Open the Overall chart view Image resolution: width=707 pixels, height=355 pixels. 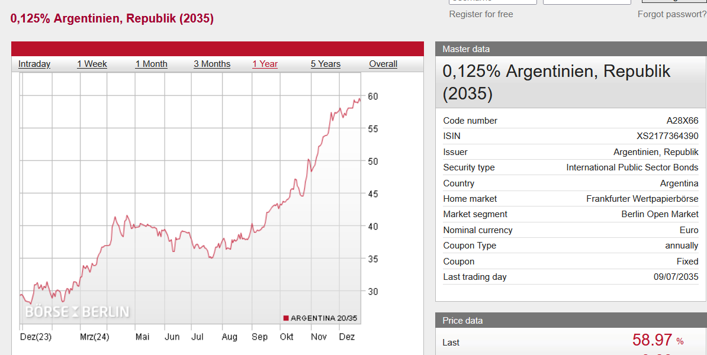383,64
